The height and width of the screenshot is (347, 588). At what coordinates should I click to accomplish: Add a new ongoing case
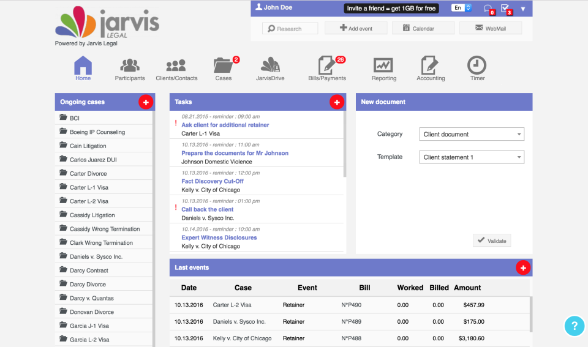(146, 102)
